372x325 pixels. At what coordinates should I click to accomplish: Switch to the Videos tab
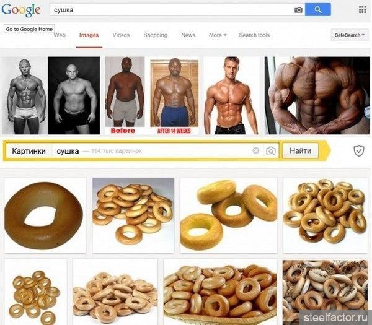coord(121,35)
